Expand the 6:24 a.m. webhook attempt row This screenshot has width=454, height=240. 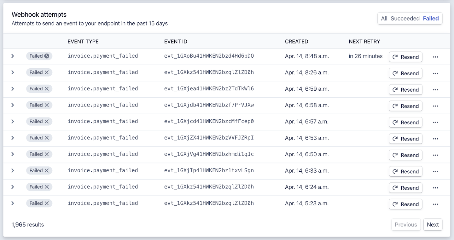click(13, 187)
